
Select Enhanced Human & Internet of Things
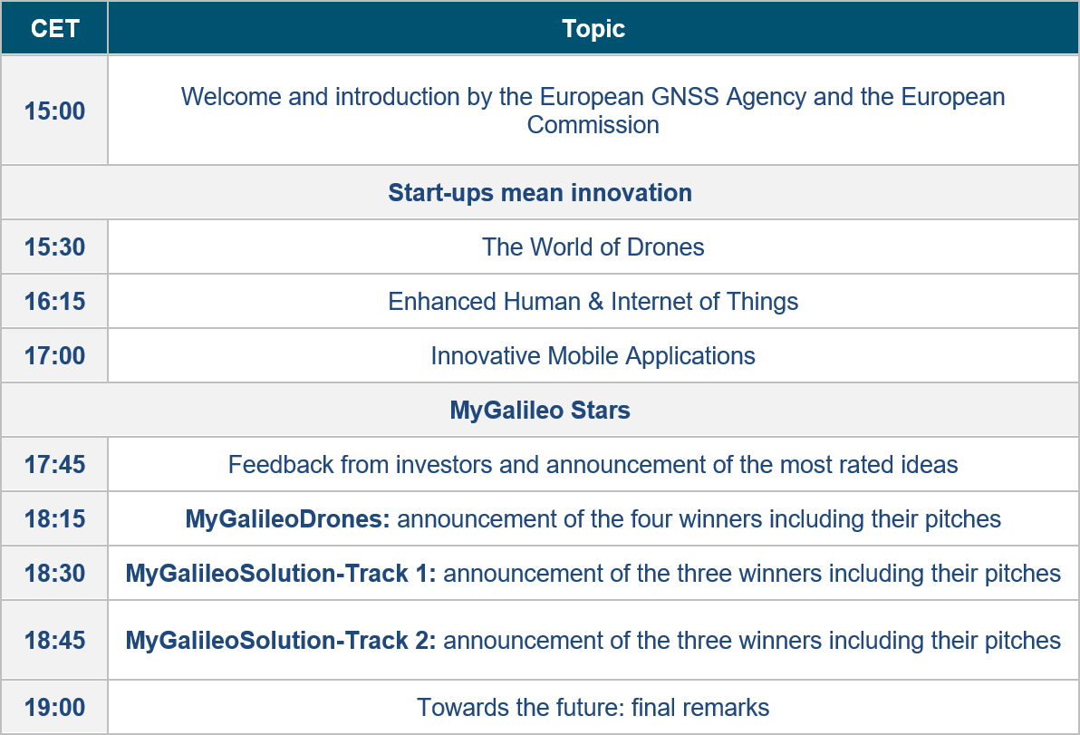pyautogui.click(x=593, y=301)
